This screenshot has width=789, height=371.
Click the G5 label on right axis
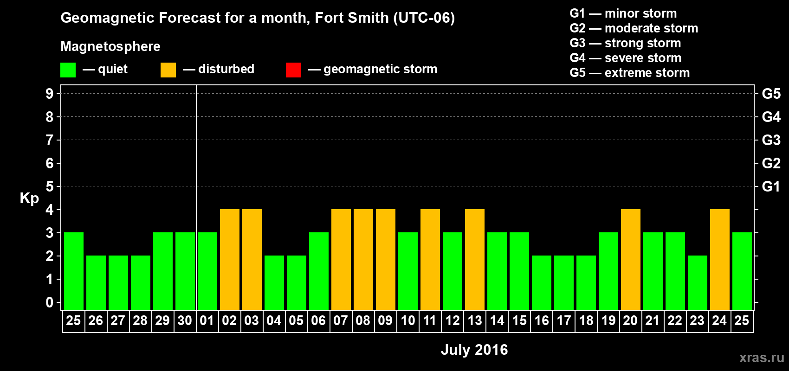click(771, 94)
